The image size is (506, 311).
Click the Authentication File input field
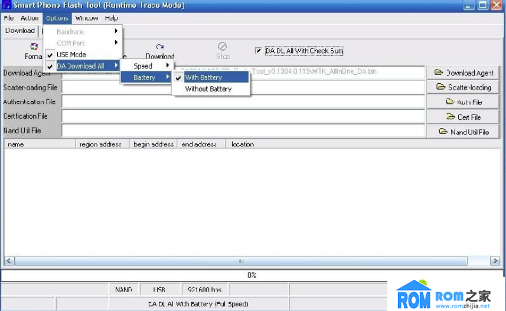tap(243, 102)
